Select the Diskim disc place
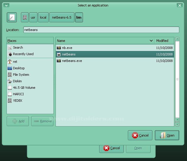Viewport: 187px width, 161px height. [x=30, y=81]
